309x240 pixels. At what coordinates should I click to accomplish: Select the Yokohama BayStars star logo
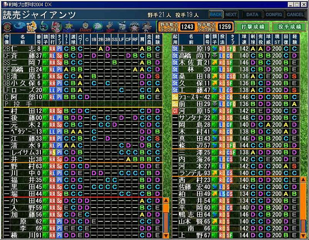[69, 27]
